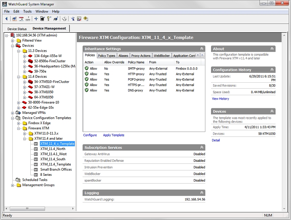Select the Add Device plus icon

(x=36, y=19)
